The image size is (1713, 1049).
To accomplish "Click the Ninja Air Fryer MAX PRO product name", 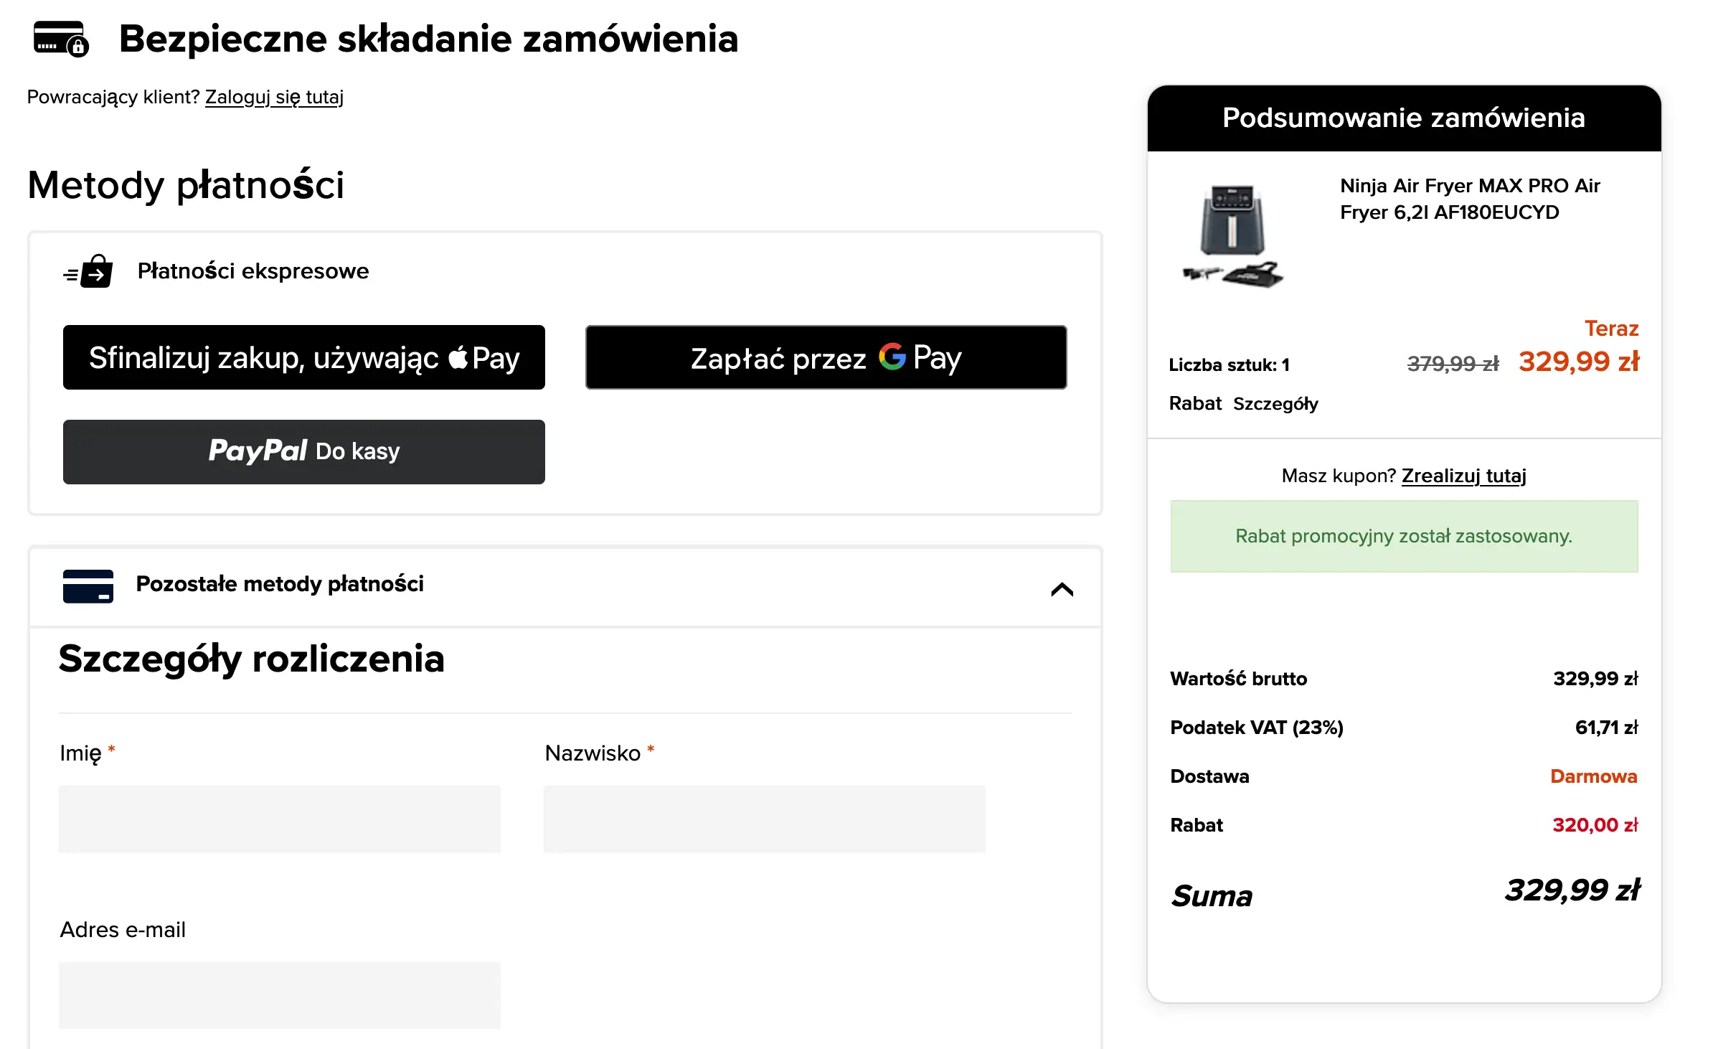I will click(1469, 199).
